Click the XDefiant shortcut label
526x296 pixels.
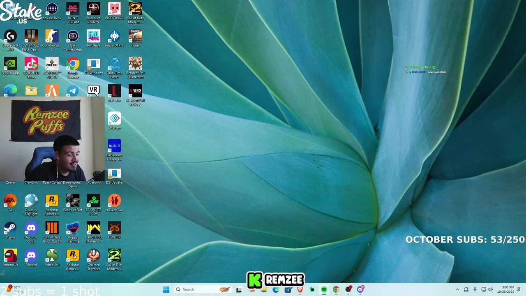pyautogui.click(x=93, y=183)
